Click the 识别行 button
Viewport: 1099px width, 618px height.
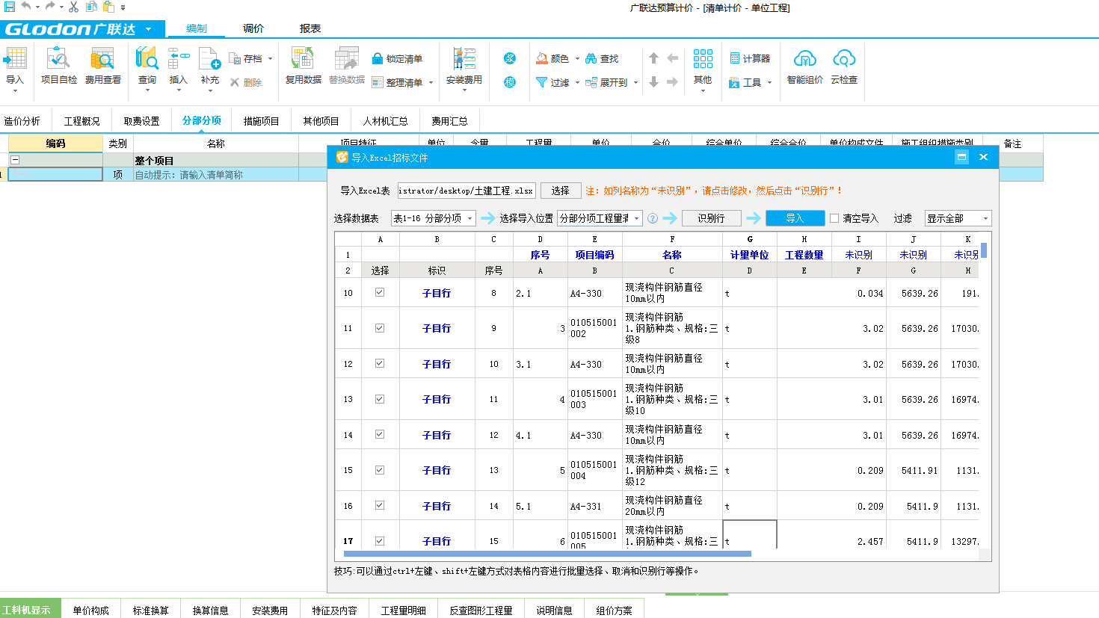(711, 218)
